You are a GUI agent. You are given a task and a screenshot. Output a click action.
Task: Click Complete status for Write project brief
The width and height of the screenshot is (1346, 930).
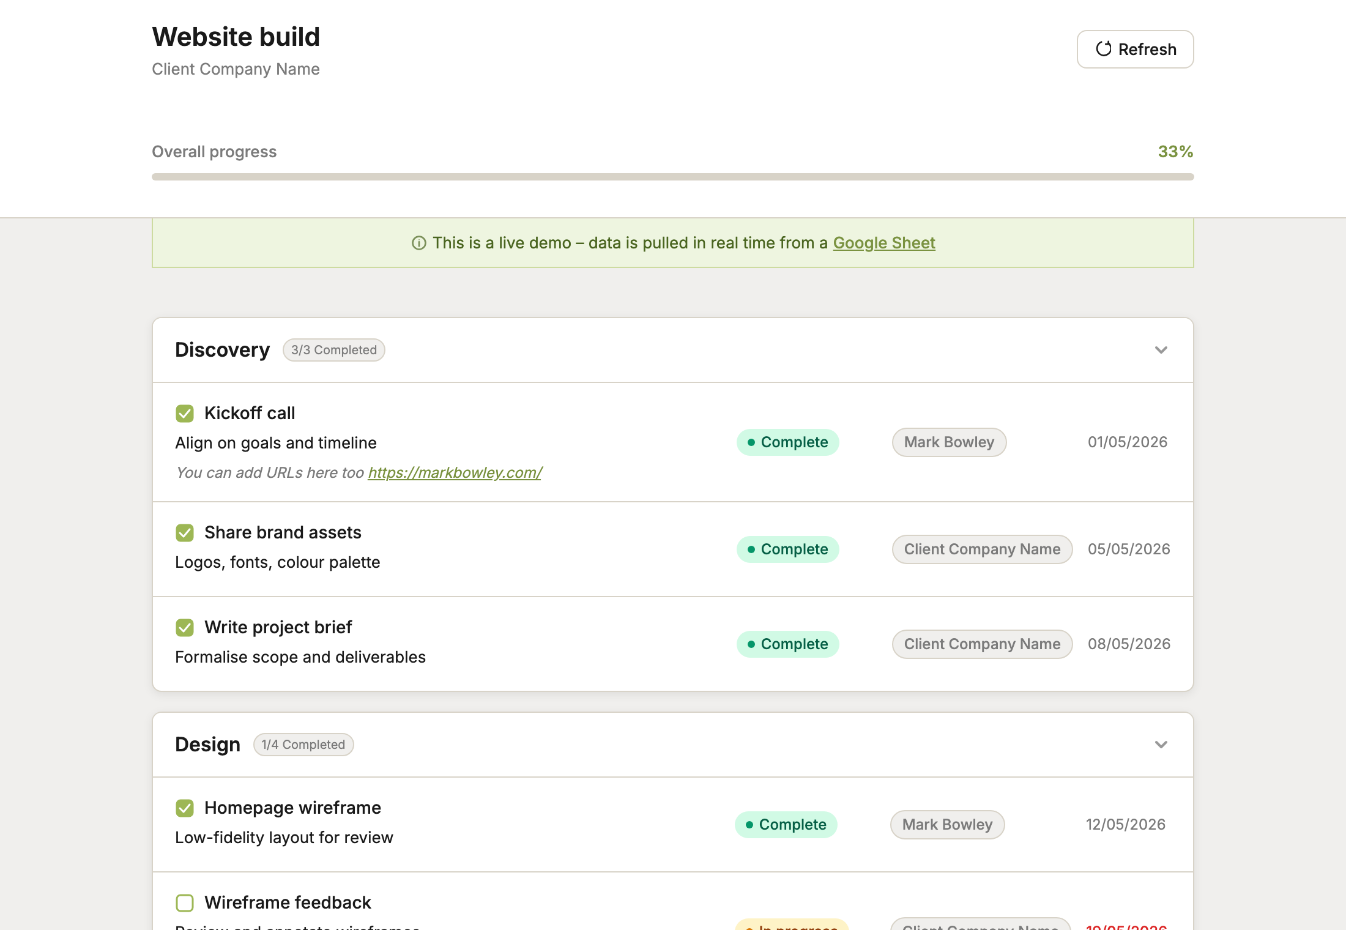click(x=787, y=644)
